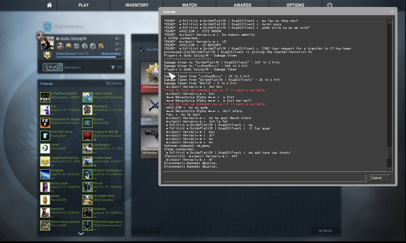The width and height of the screenshot is (406, 243).
Task: Click the Prime Account shield icon
Action: (x=47, y=27)
